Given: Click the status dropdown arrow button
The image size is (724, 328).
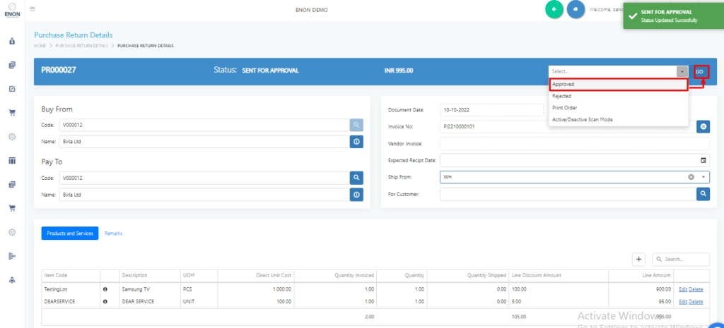Looking at the screenshot, I should click(x=682, y=71).
